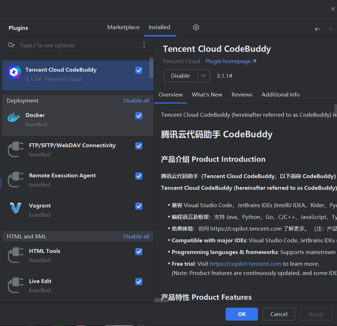
Task: Click the Apply button
Action: (x=316, y=314)
